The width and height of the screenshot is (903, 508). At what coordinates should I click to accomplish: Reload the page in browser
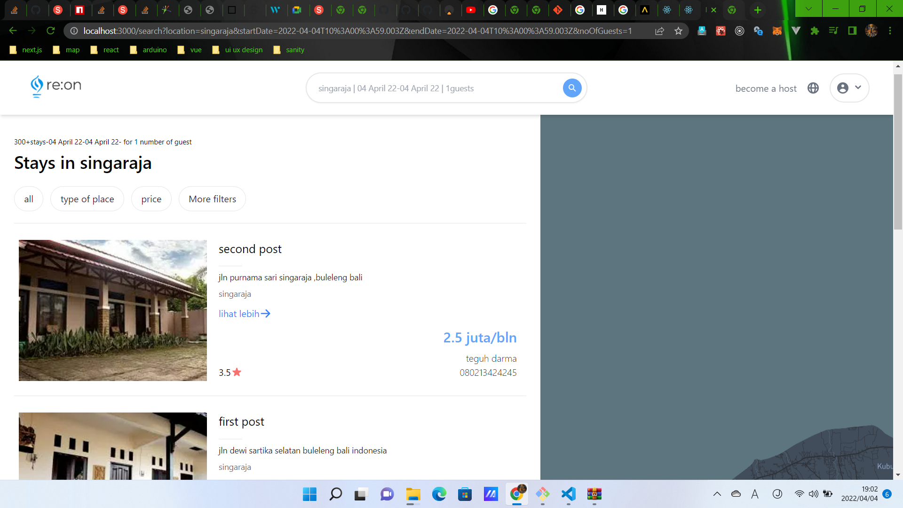pyautogui.click(x=51, y=31)
